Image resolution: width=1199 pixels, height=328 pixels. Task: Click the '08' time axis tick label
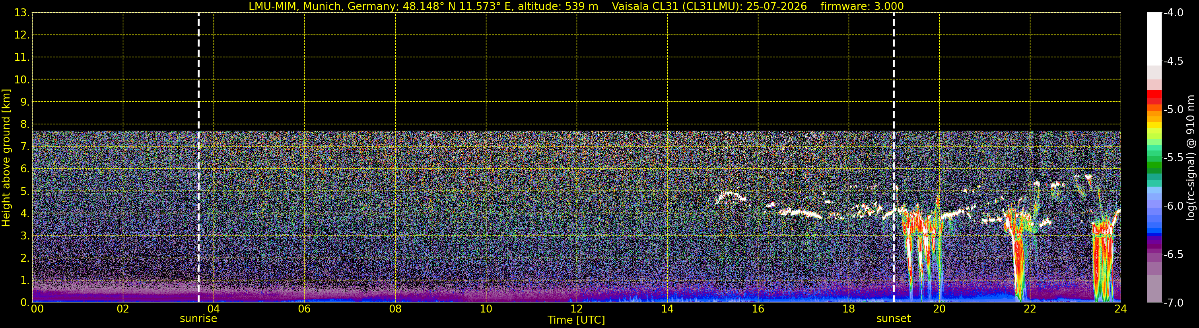(x=395, y=309)
